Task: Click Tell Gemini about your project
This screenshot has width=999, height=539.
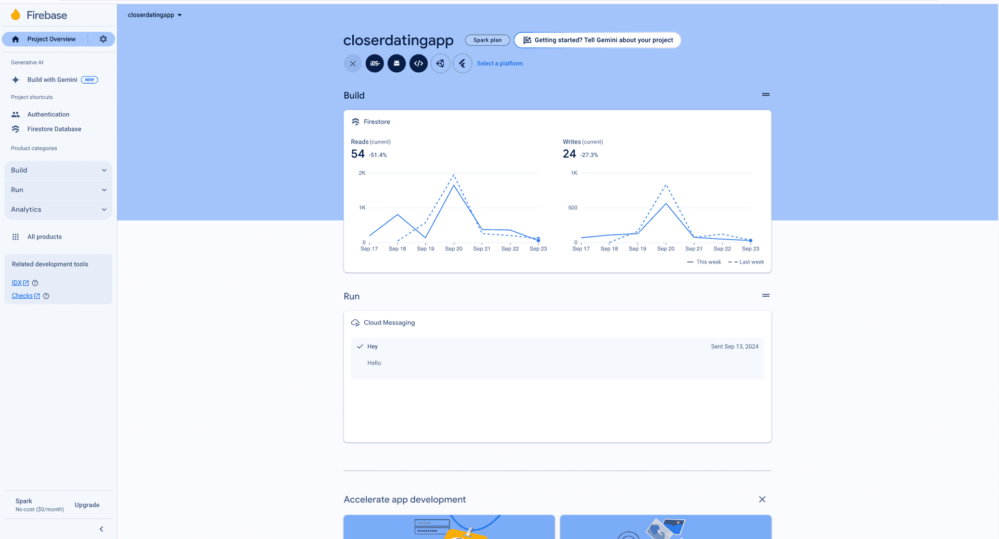Action: [x=597, y=40]
